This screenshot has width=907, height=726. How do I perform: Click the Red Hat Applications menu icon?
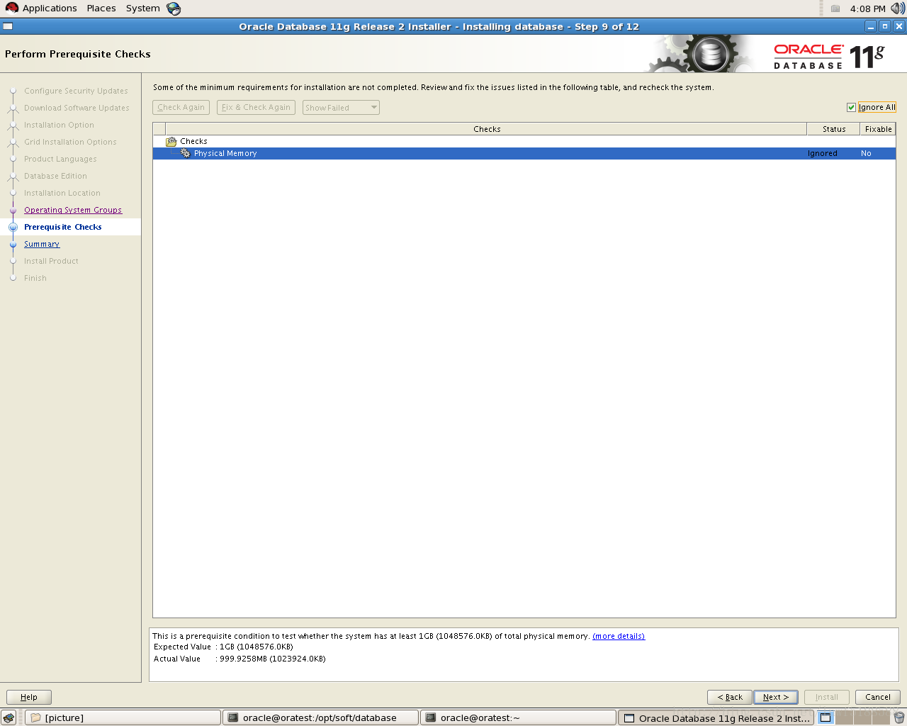tap(11, 8)
